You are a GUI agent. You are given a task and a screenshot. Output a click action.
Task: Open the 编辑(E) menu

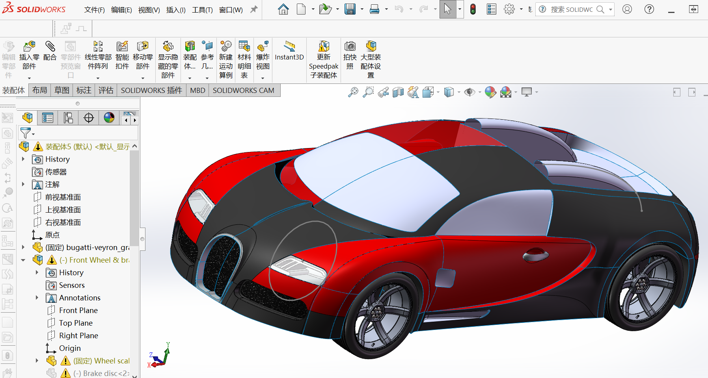(x=121, y=10)
